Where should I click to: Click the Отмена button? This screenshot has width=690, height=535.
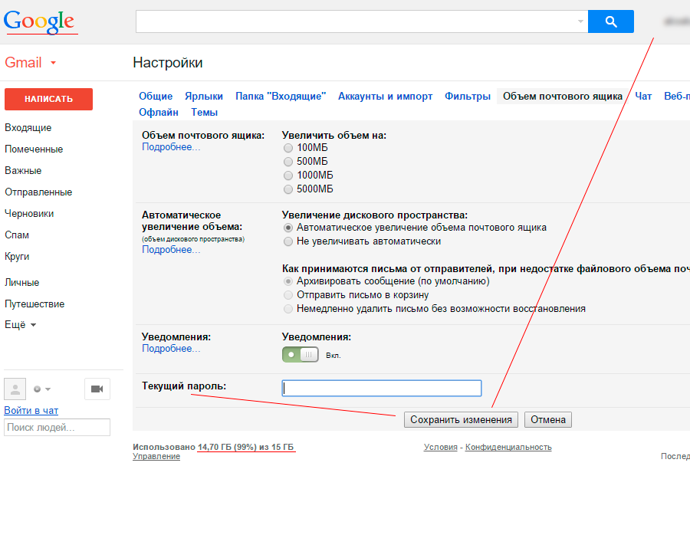pyautogui.click(x=548, y=420)
